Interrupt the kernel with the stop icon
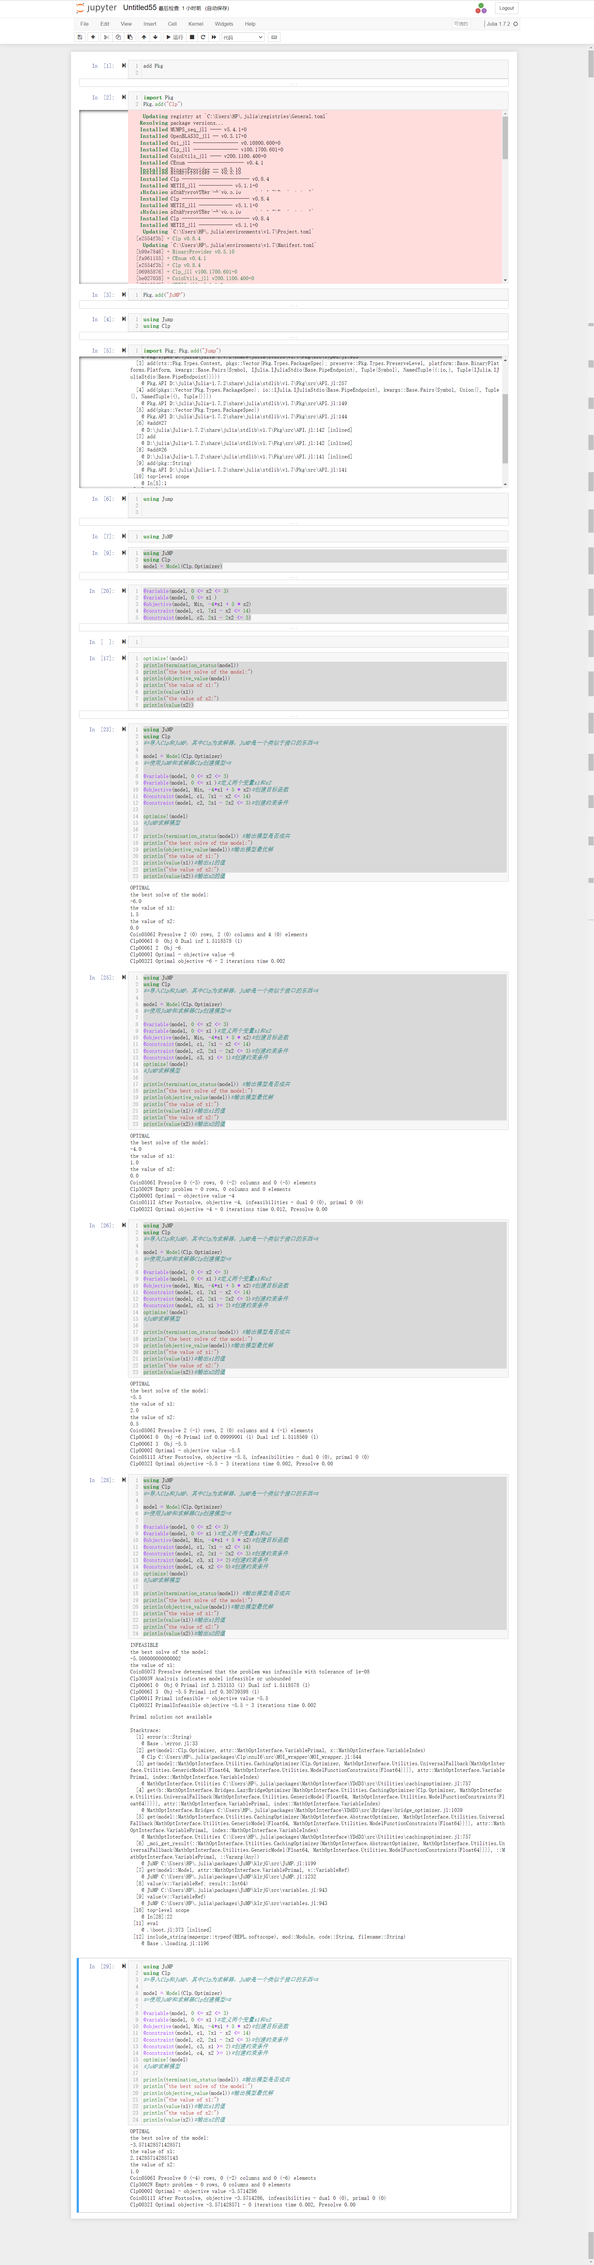 click(192, 37)
